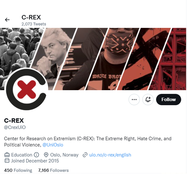187x187 pixels.
Task: Open the @UniOslo mention link
Action: pos(53,145)
